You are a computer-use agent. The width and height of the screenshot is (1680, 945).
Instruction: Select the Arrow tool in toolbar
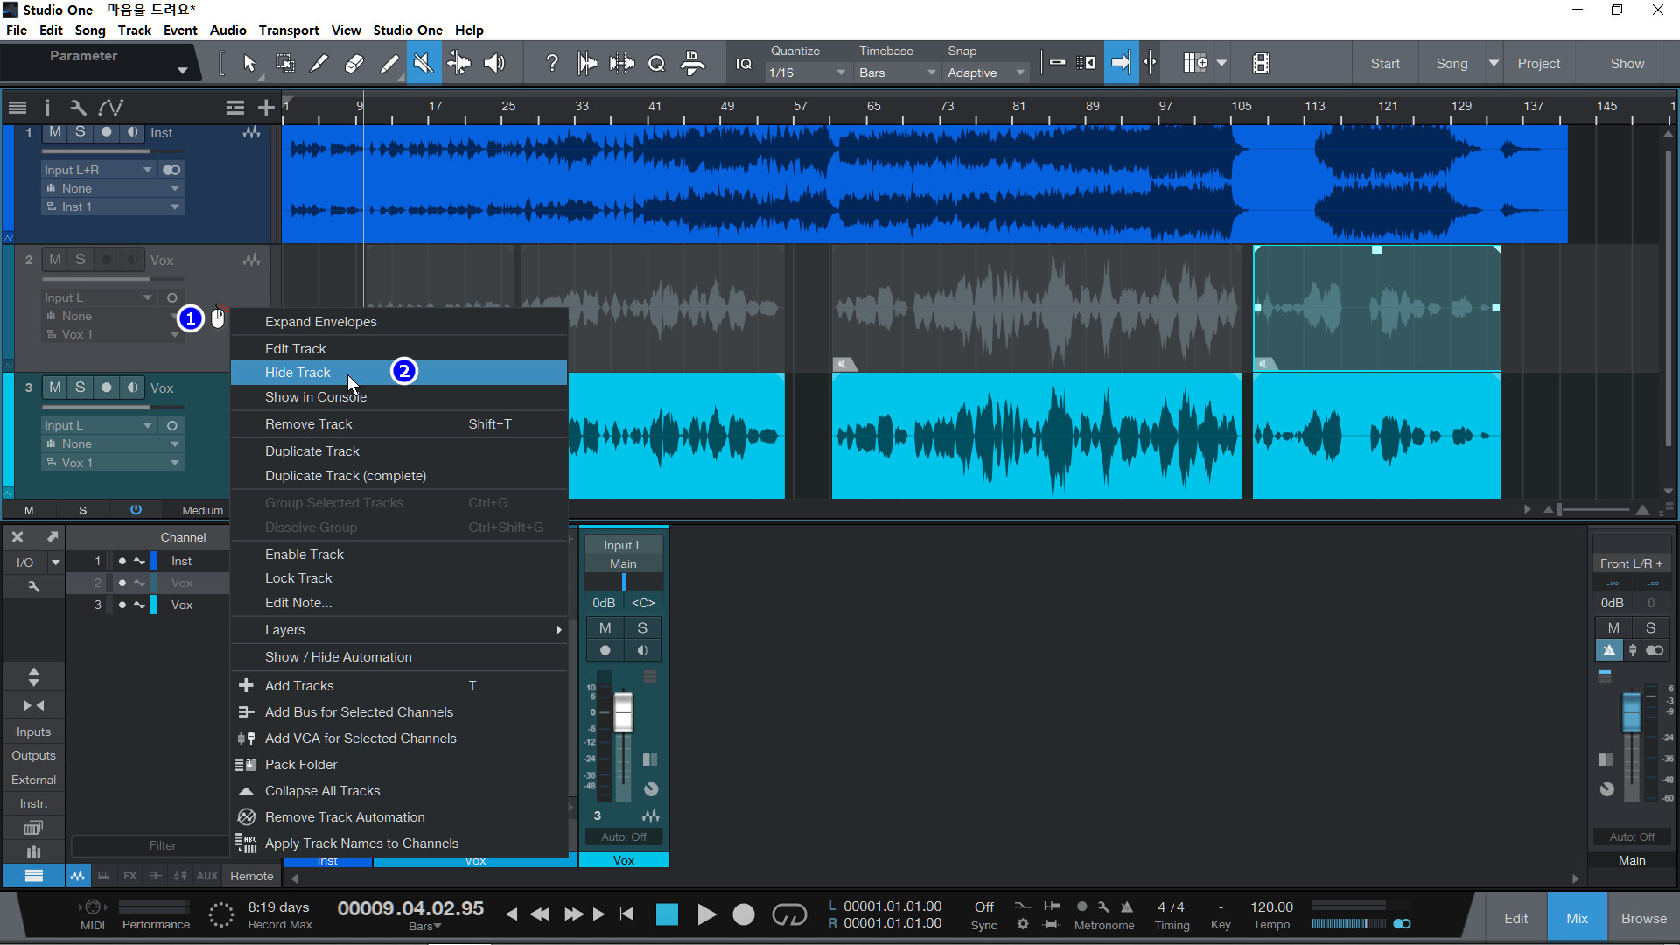coord(249,63)
